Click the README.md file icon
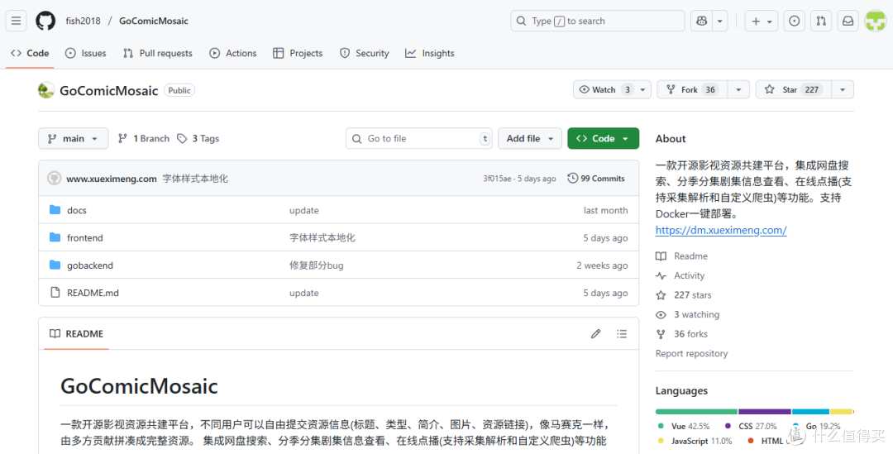This screenshot has width=893, height=454. pos(55,292)
